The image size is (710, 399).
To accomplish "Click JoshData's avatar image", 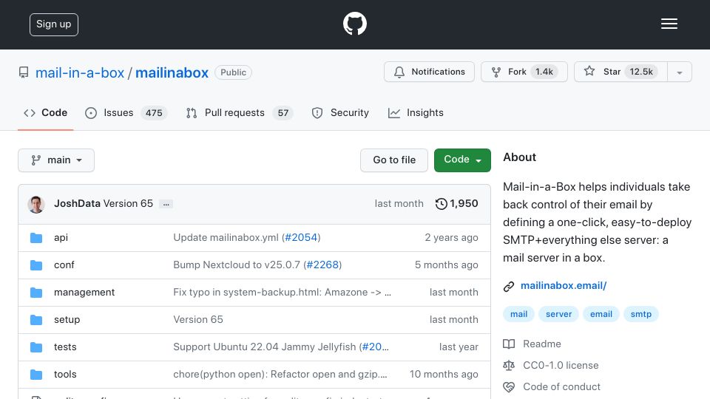I will click(x=36, y=205).
